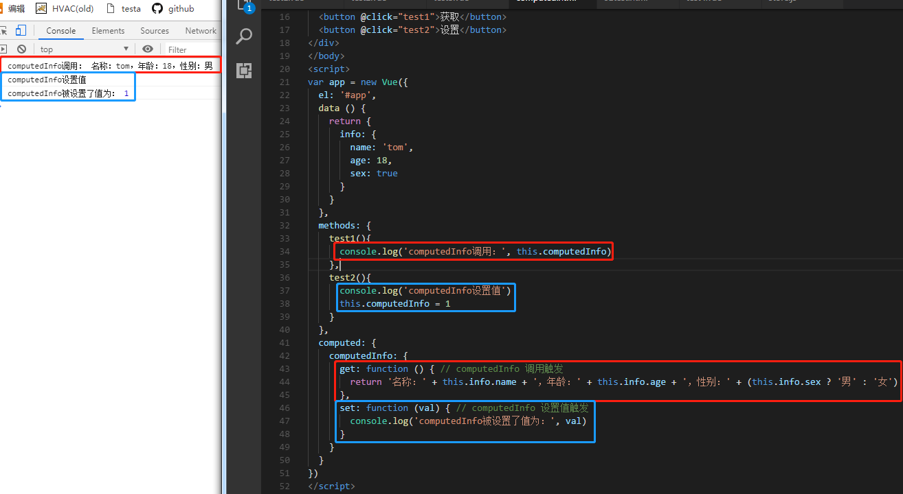
Task: Toggle the inspect element picker
Action: coord(4,31)
